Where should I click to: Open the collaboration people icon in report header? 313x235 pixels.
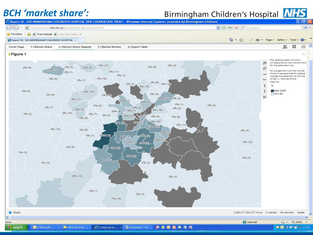click(x=285, y=47)
